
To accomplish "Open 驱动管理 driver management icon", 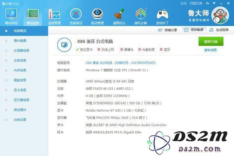I will coord(97,14).
